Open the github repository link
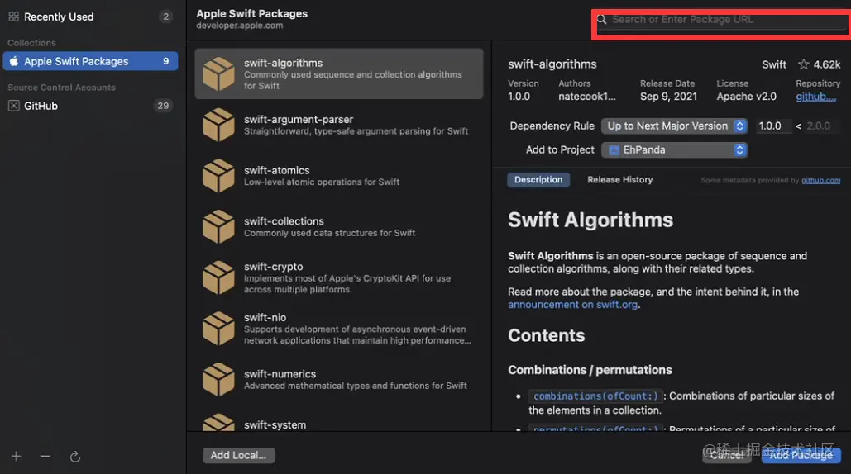Image resolution: width=851 pixels, height=474 pixels. tap(815, 97)
